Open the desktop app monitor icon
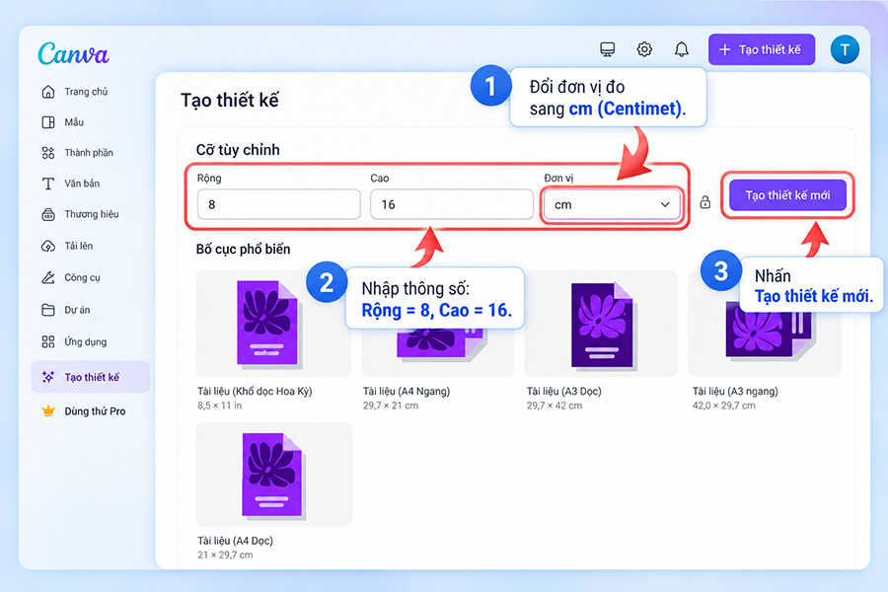 [x=607, y=49]
